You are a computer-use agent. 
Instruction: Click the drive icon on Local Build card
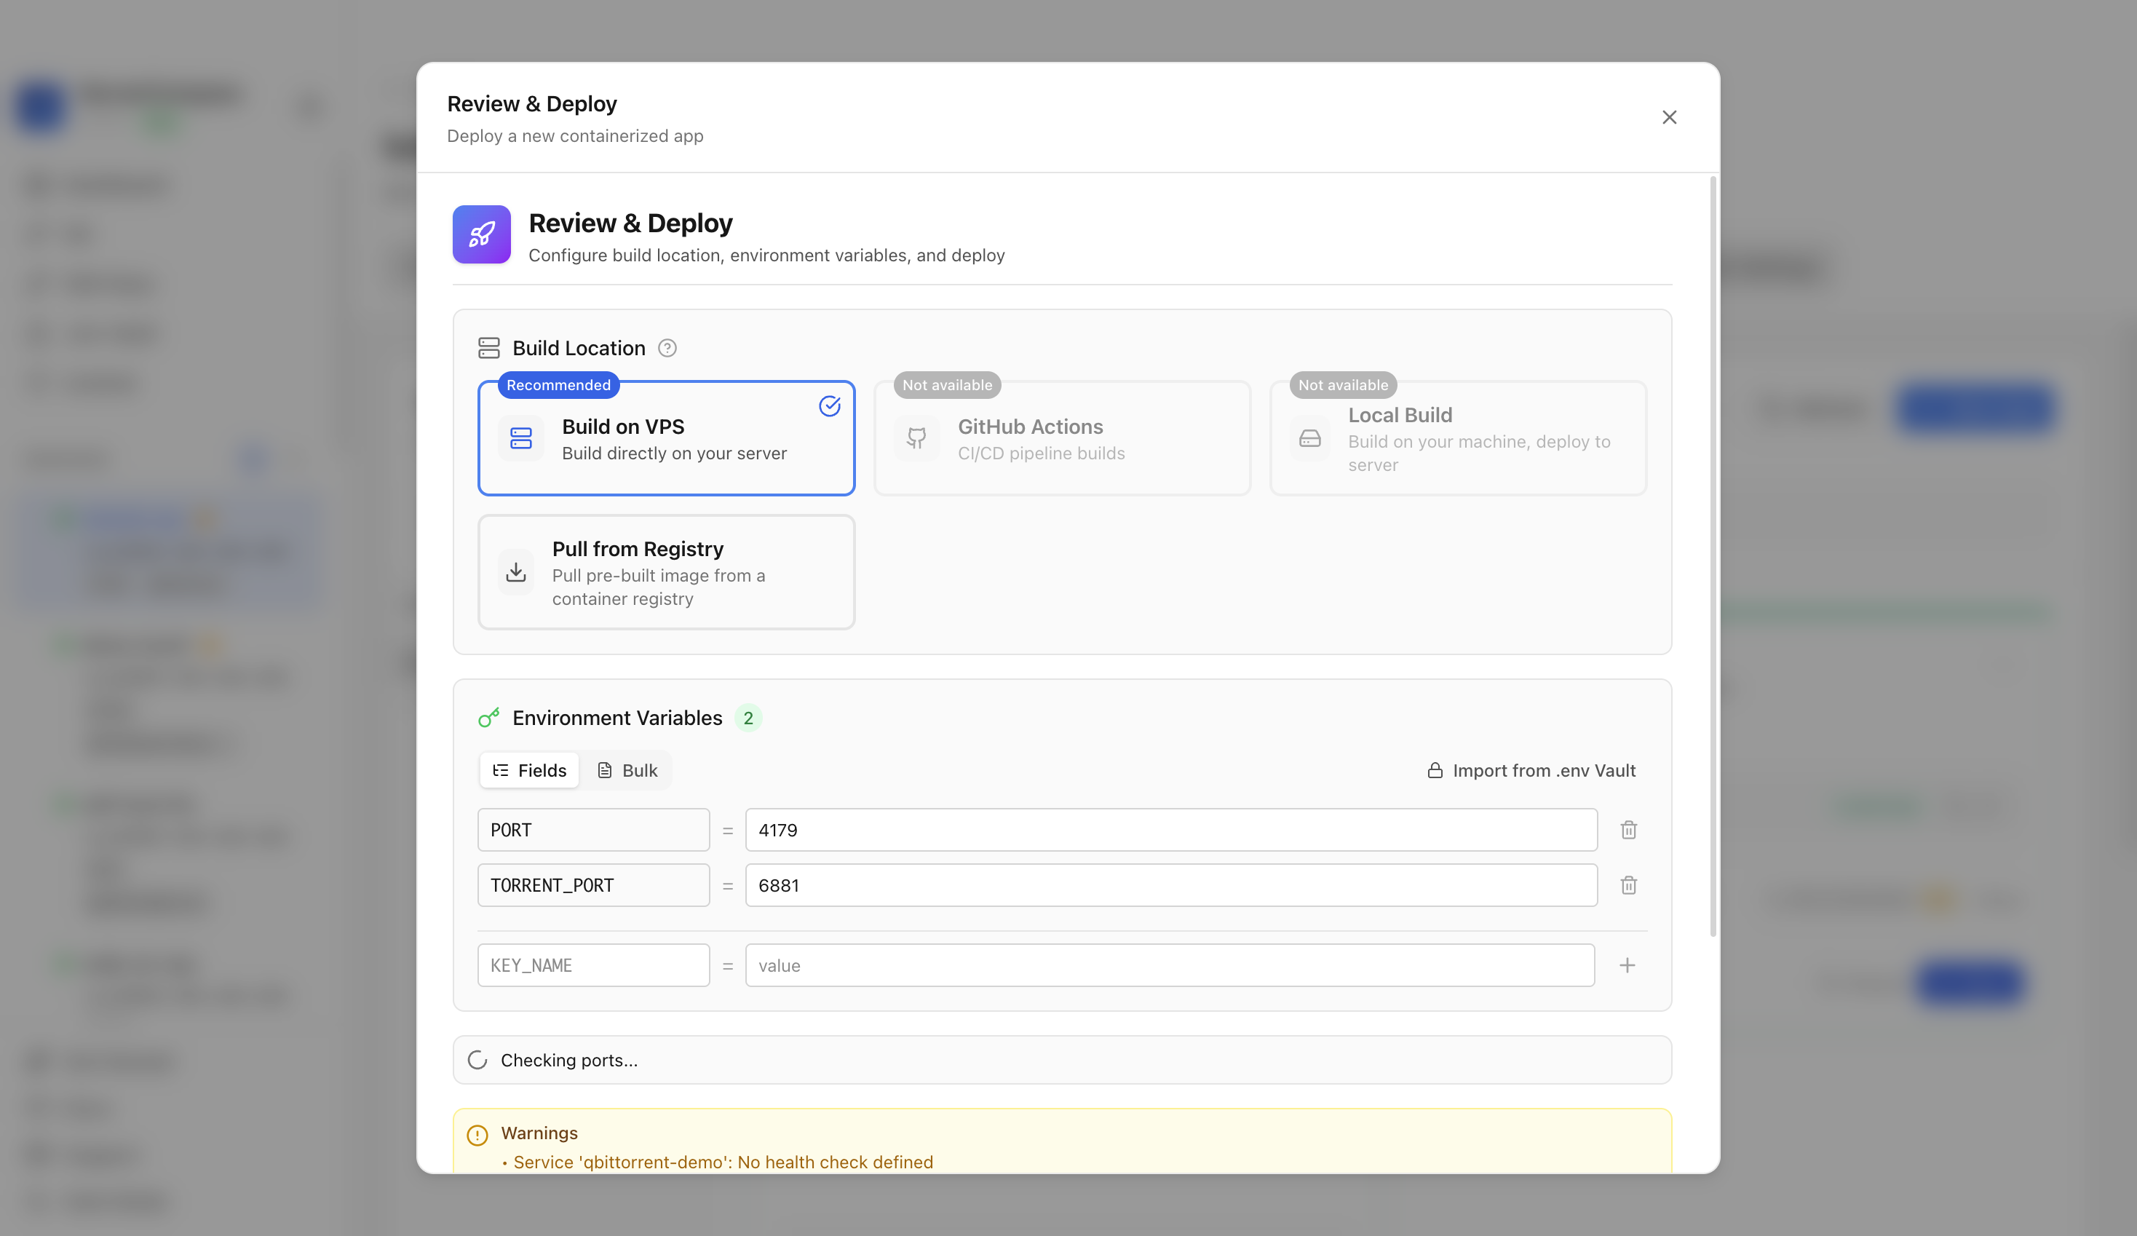1310,437
